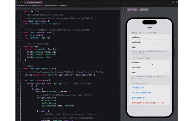
Task: Click chevron on second iMac row
Action: pyautogui.click(x=167, y=72)
